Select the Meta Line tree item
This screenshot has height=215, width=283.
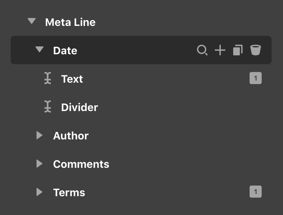pos(70,22)
